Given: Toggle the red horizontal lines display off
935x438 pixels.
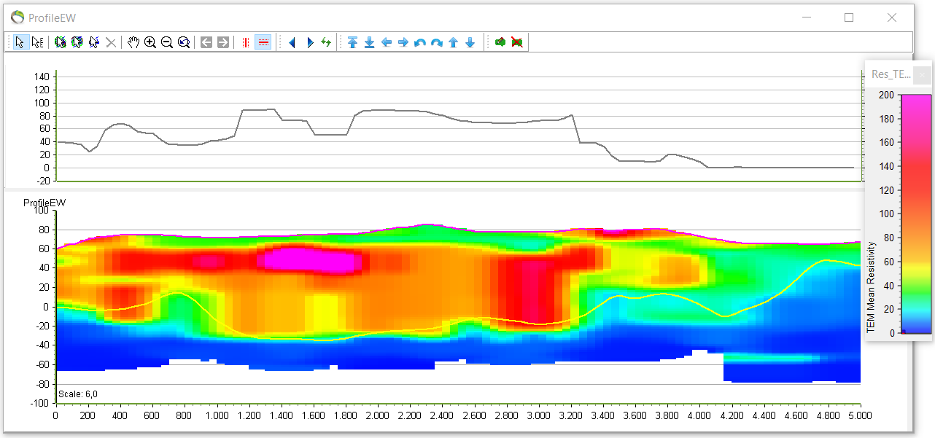Looking at the screenshot, I should click(263, 42).
